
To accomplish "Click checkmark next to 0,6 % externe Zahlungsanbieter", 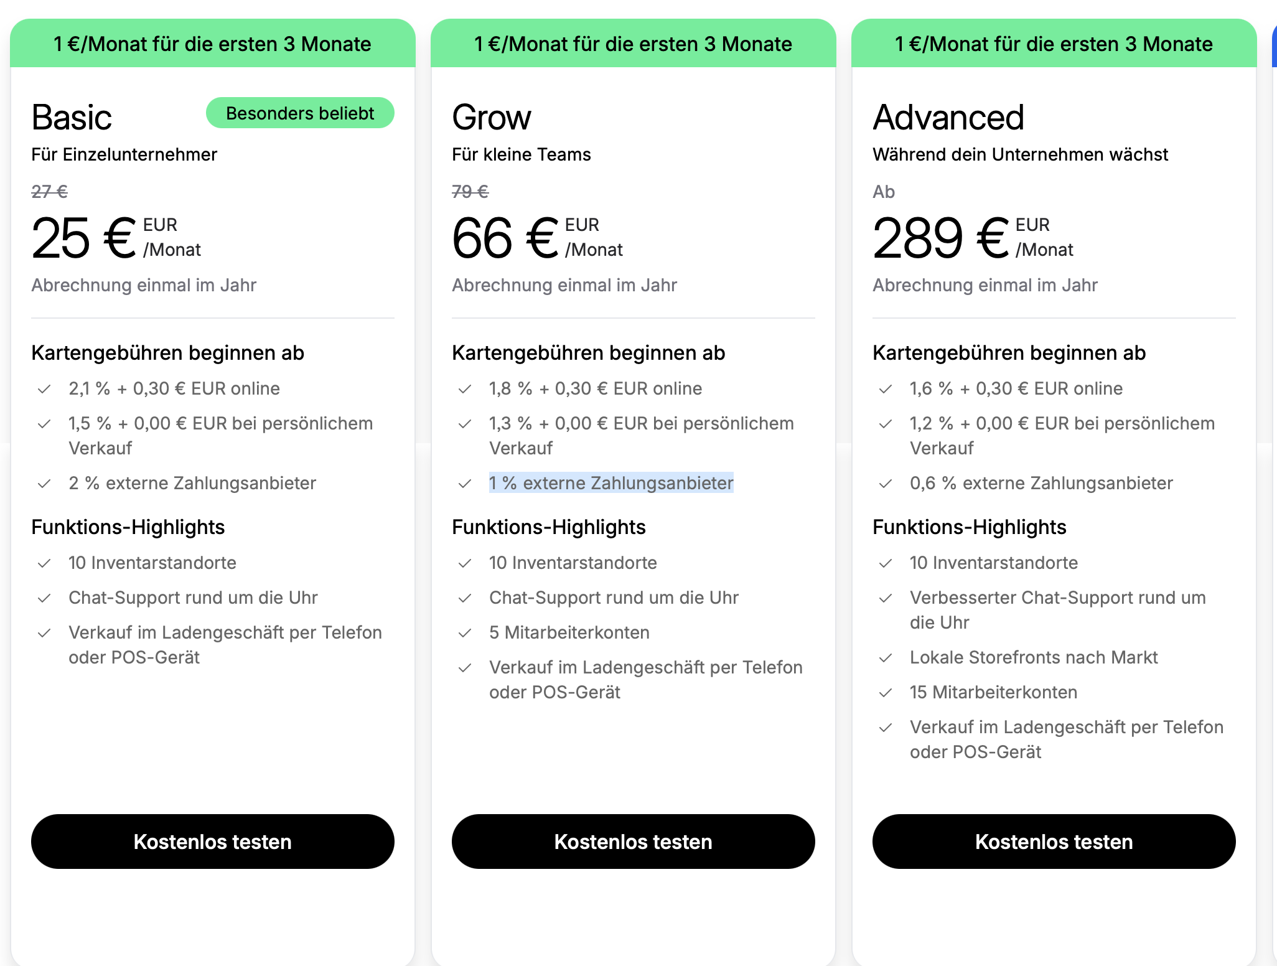I will coord(886,484).
